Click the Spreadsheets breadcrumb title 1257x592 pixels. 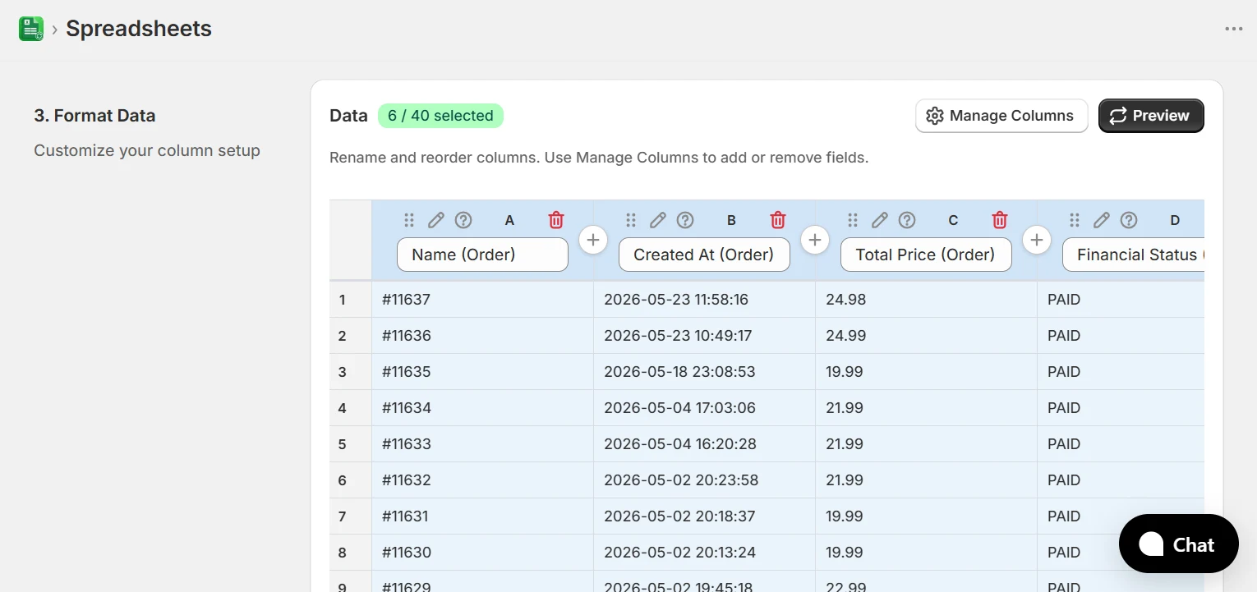pyautogui.click(x=139, y=29)
